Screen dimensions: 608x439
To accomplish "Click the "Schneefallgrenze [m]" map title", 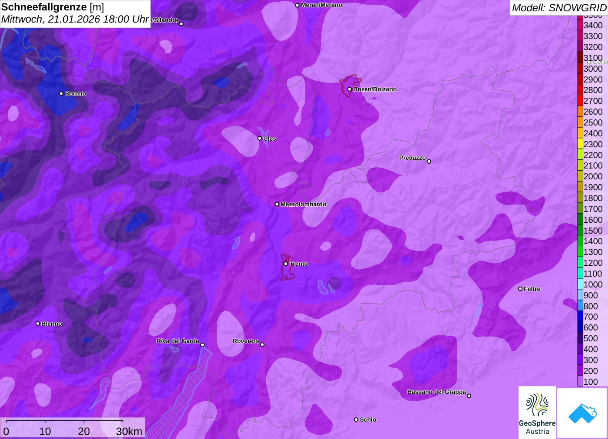I will [x=53, y=7].
